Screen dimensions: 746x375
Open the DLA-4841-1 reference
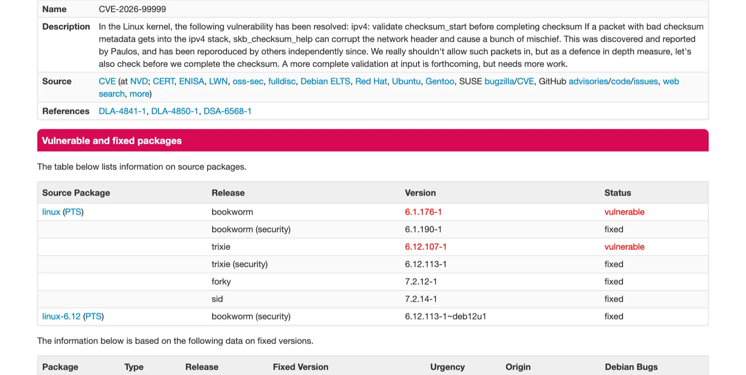click(122, 111)
